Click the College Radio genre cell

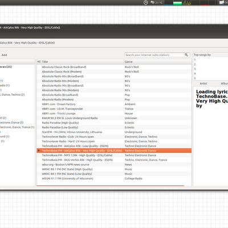tap(133, 178)
